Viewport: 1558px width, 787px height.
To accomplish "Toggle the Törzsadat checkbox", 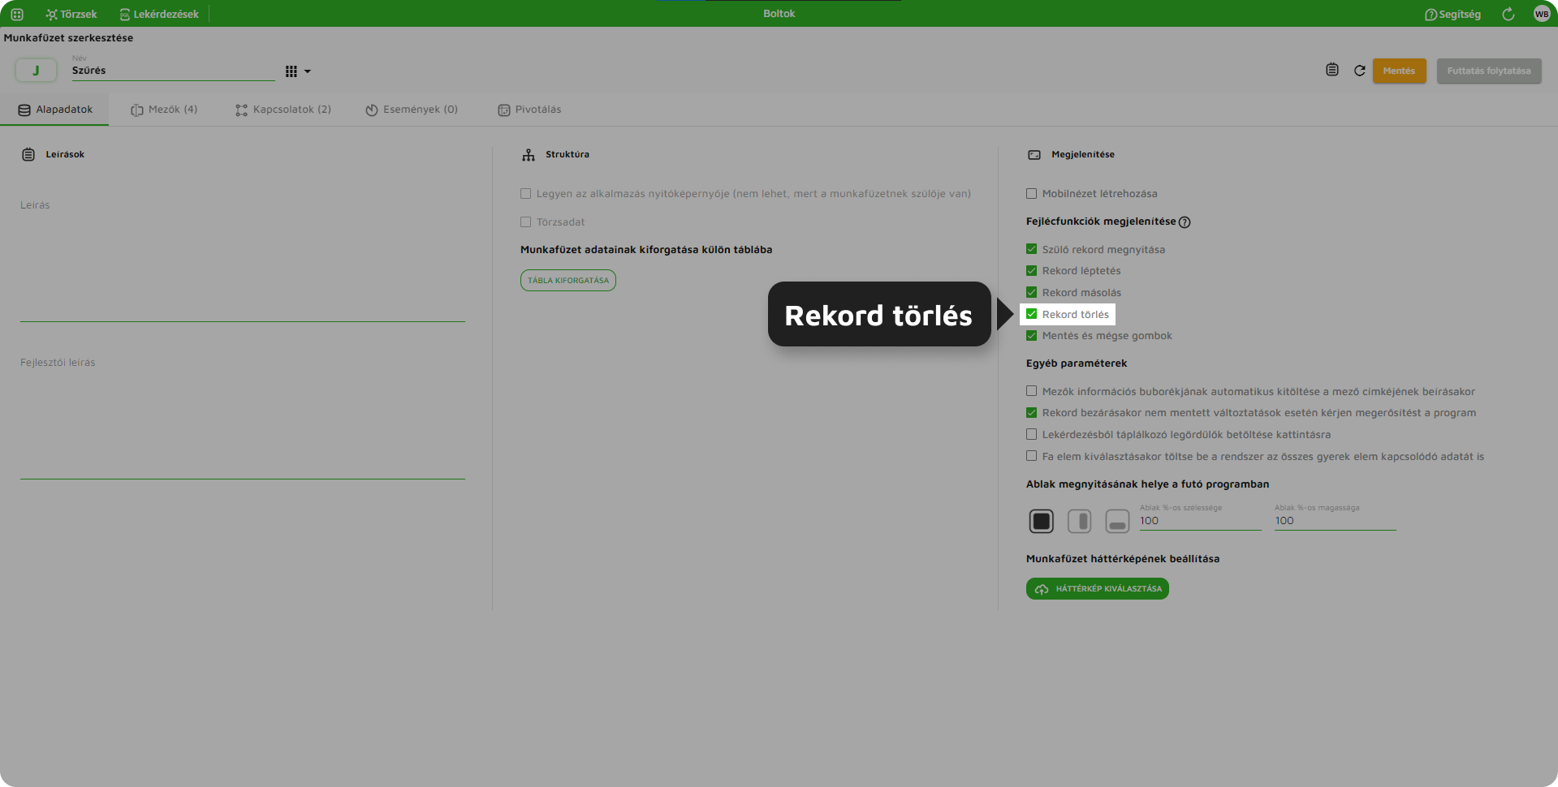I will click(525, 222).
